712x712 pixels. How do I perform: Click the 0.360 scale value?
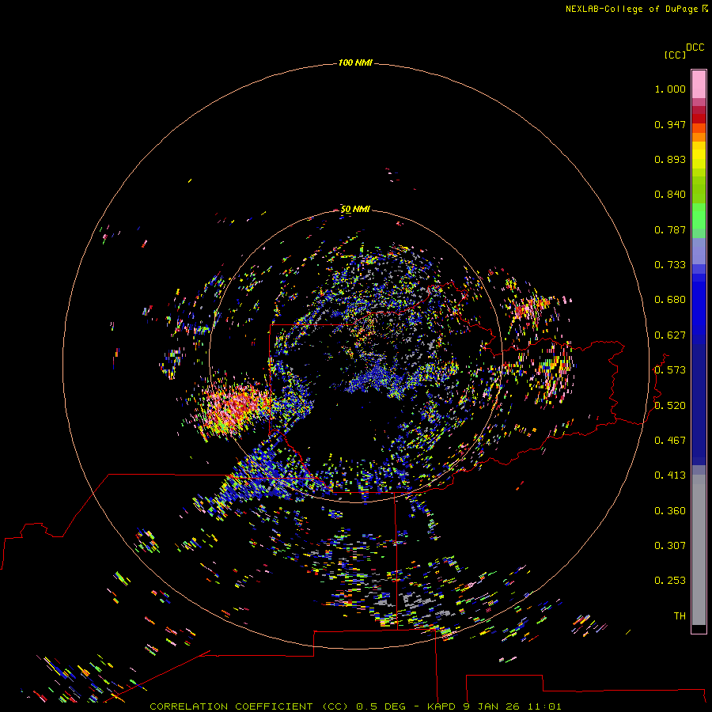(x=670, y=511)
